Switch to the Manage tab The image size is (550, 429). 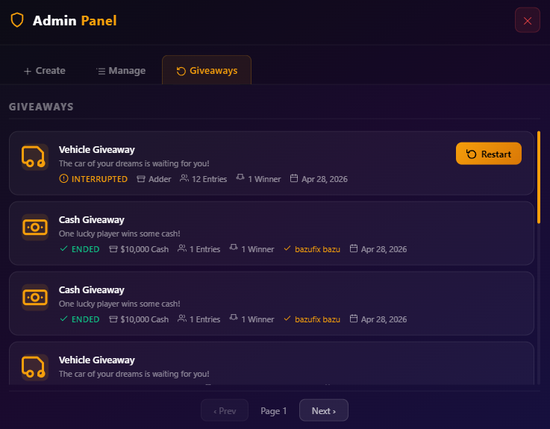pos(122,71)
